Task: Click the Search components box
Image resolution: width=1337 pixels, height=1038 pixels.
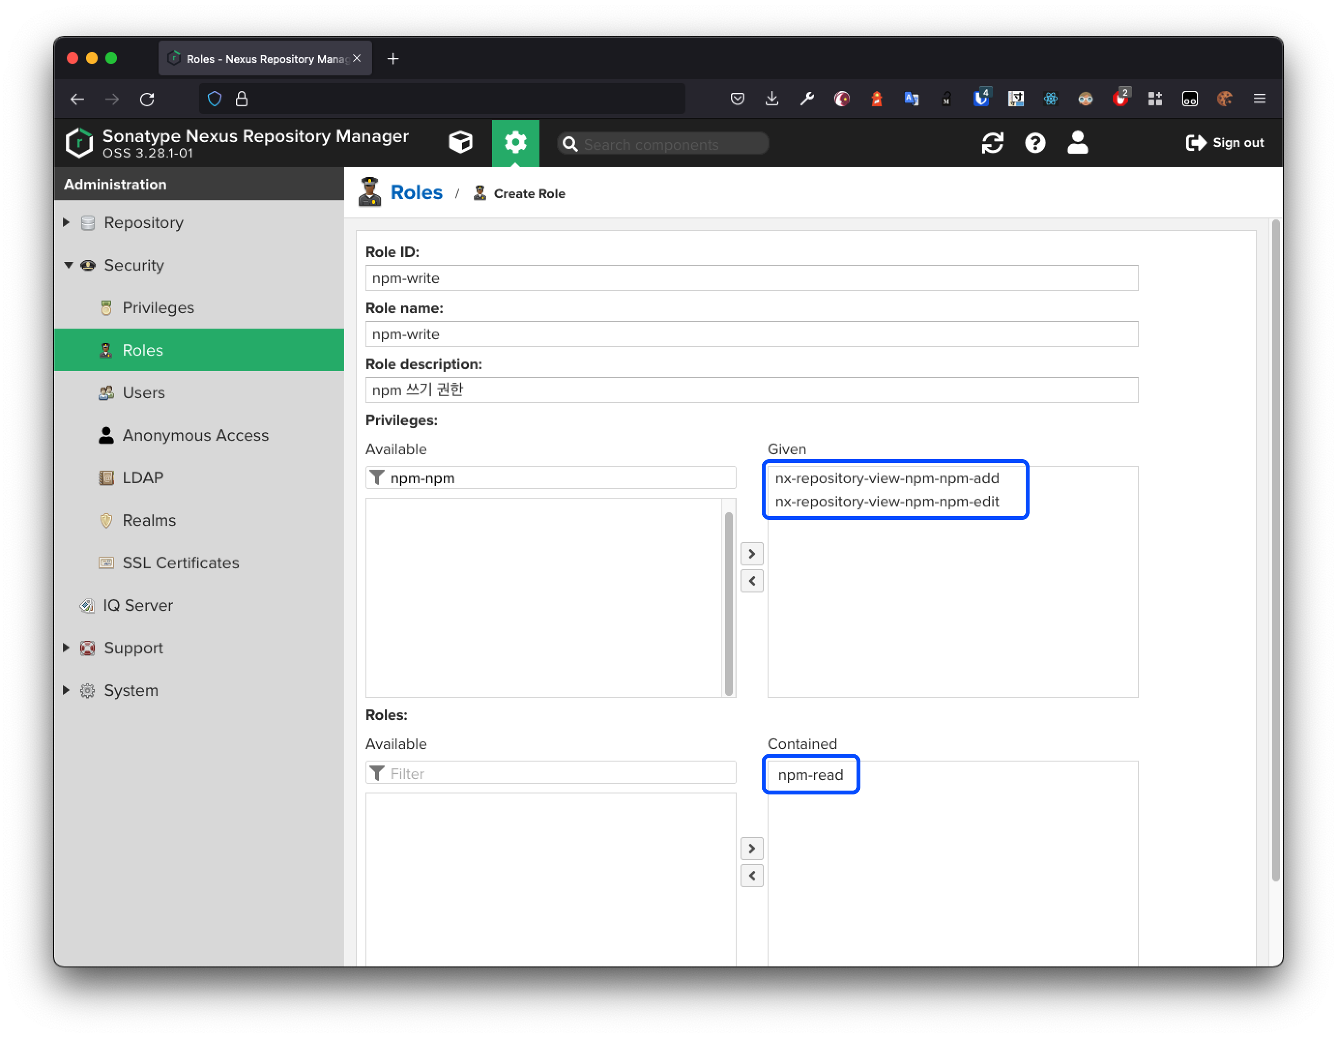Action: pos(663,144)
